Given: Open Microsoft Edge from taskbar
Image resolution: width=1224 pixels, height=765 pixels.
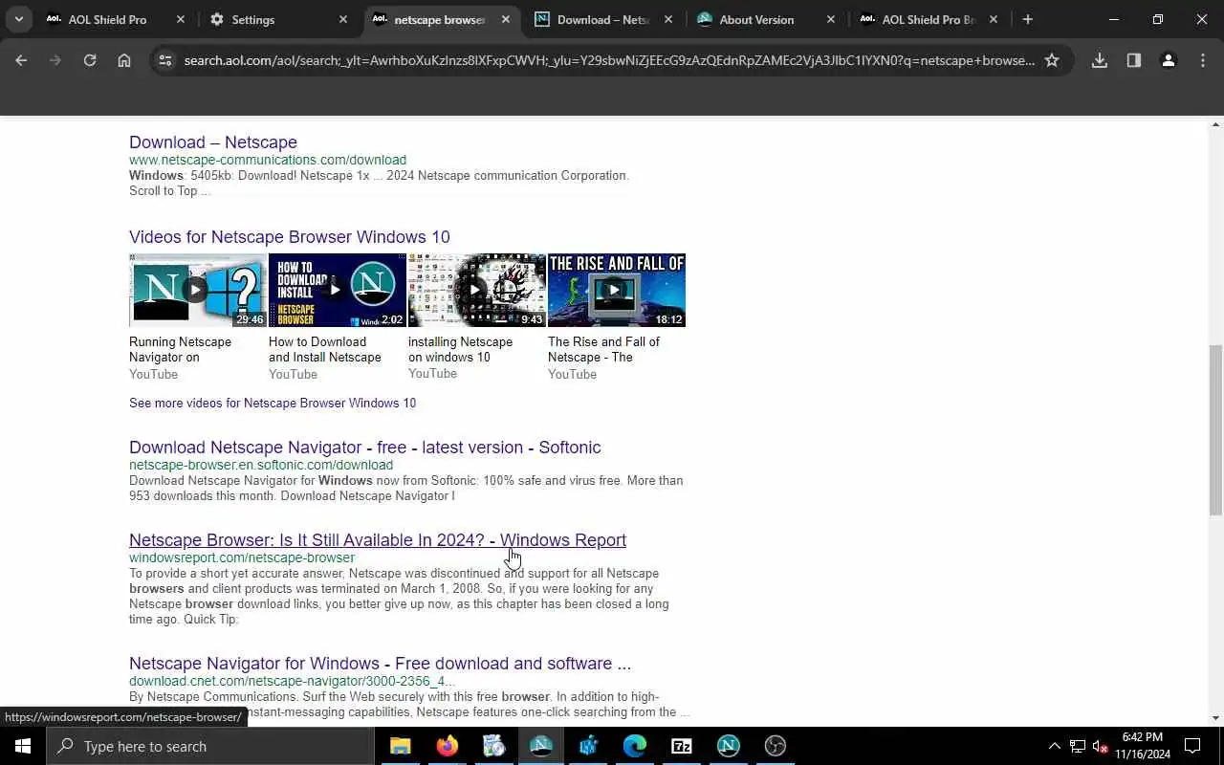Looking at the screenshot, I should (x=634, y=746).
